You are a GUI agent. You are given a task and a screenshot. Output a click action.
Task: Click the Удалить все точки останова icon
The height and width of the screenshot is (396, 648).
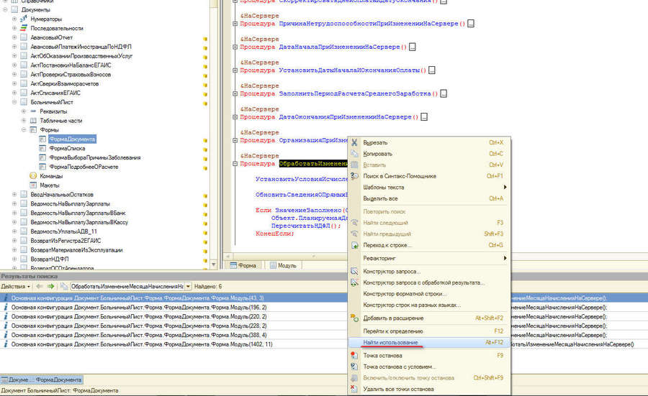pyautogui.click(x=354, y=389)
